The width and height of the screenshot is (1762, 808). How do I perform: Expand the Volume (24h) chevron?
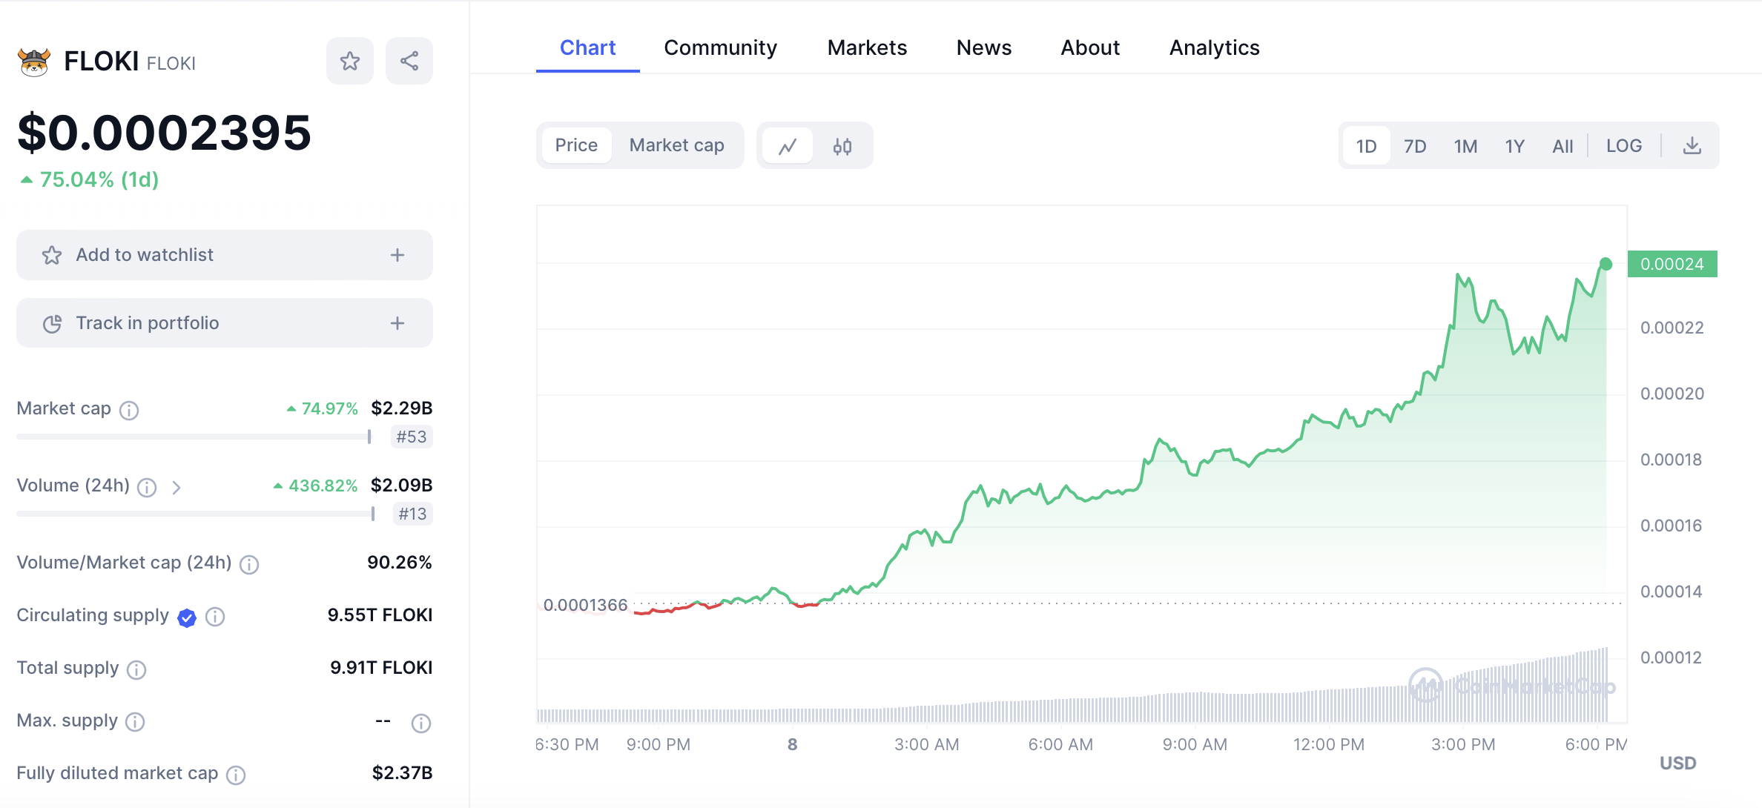pyautogui.click(x=176, y=487)
